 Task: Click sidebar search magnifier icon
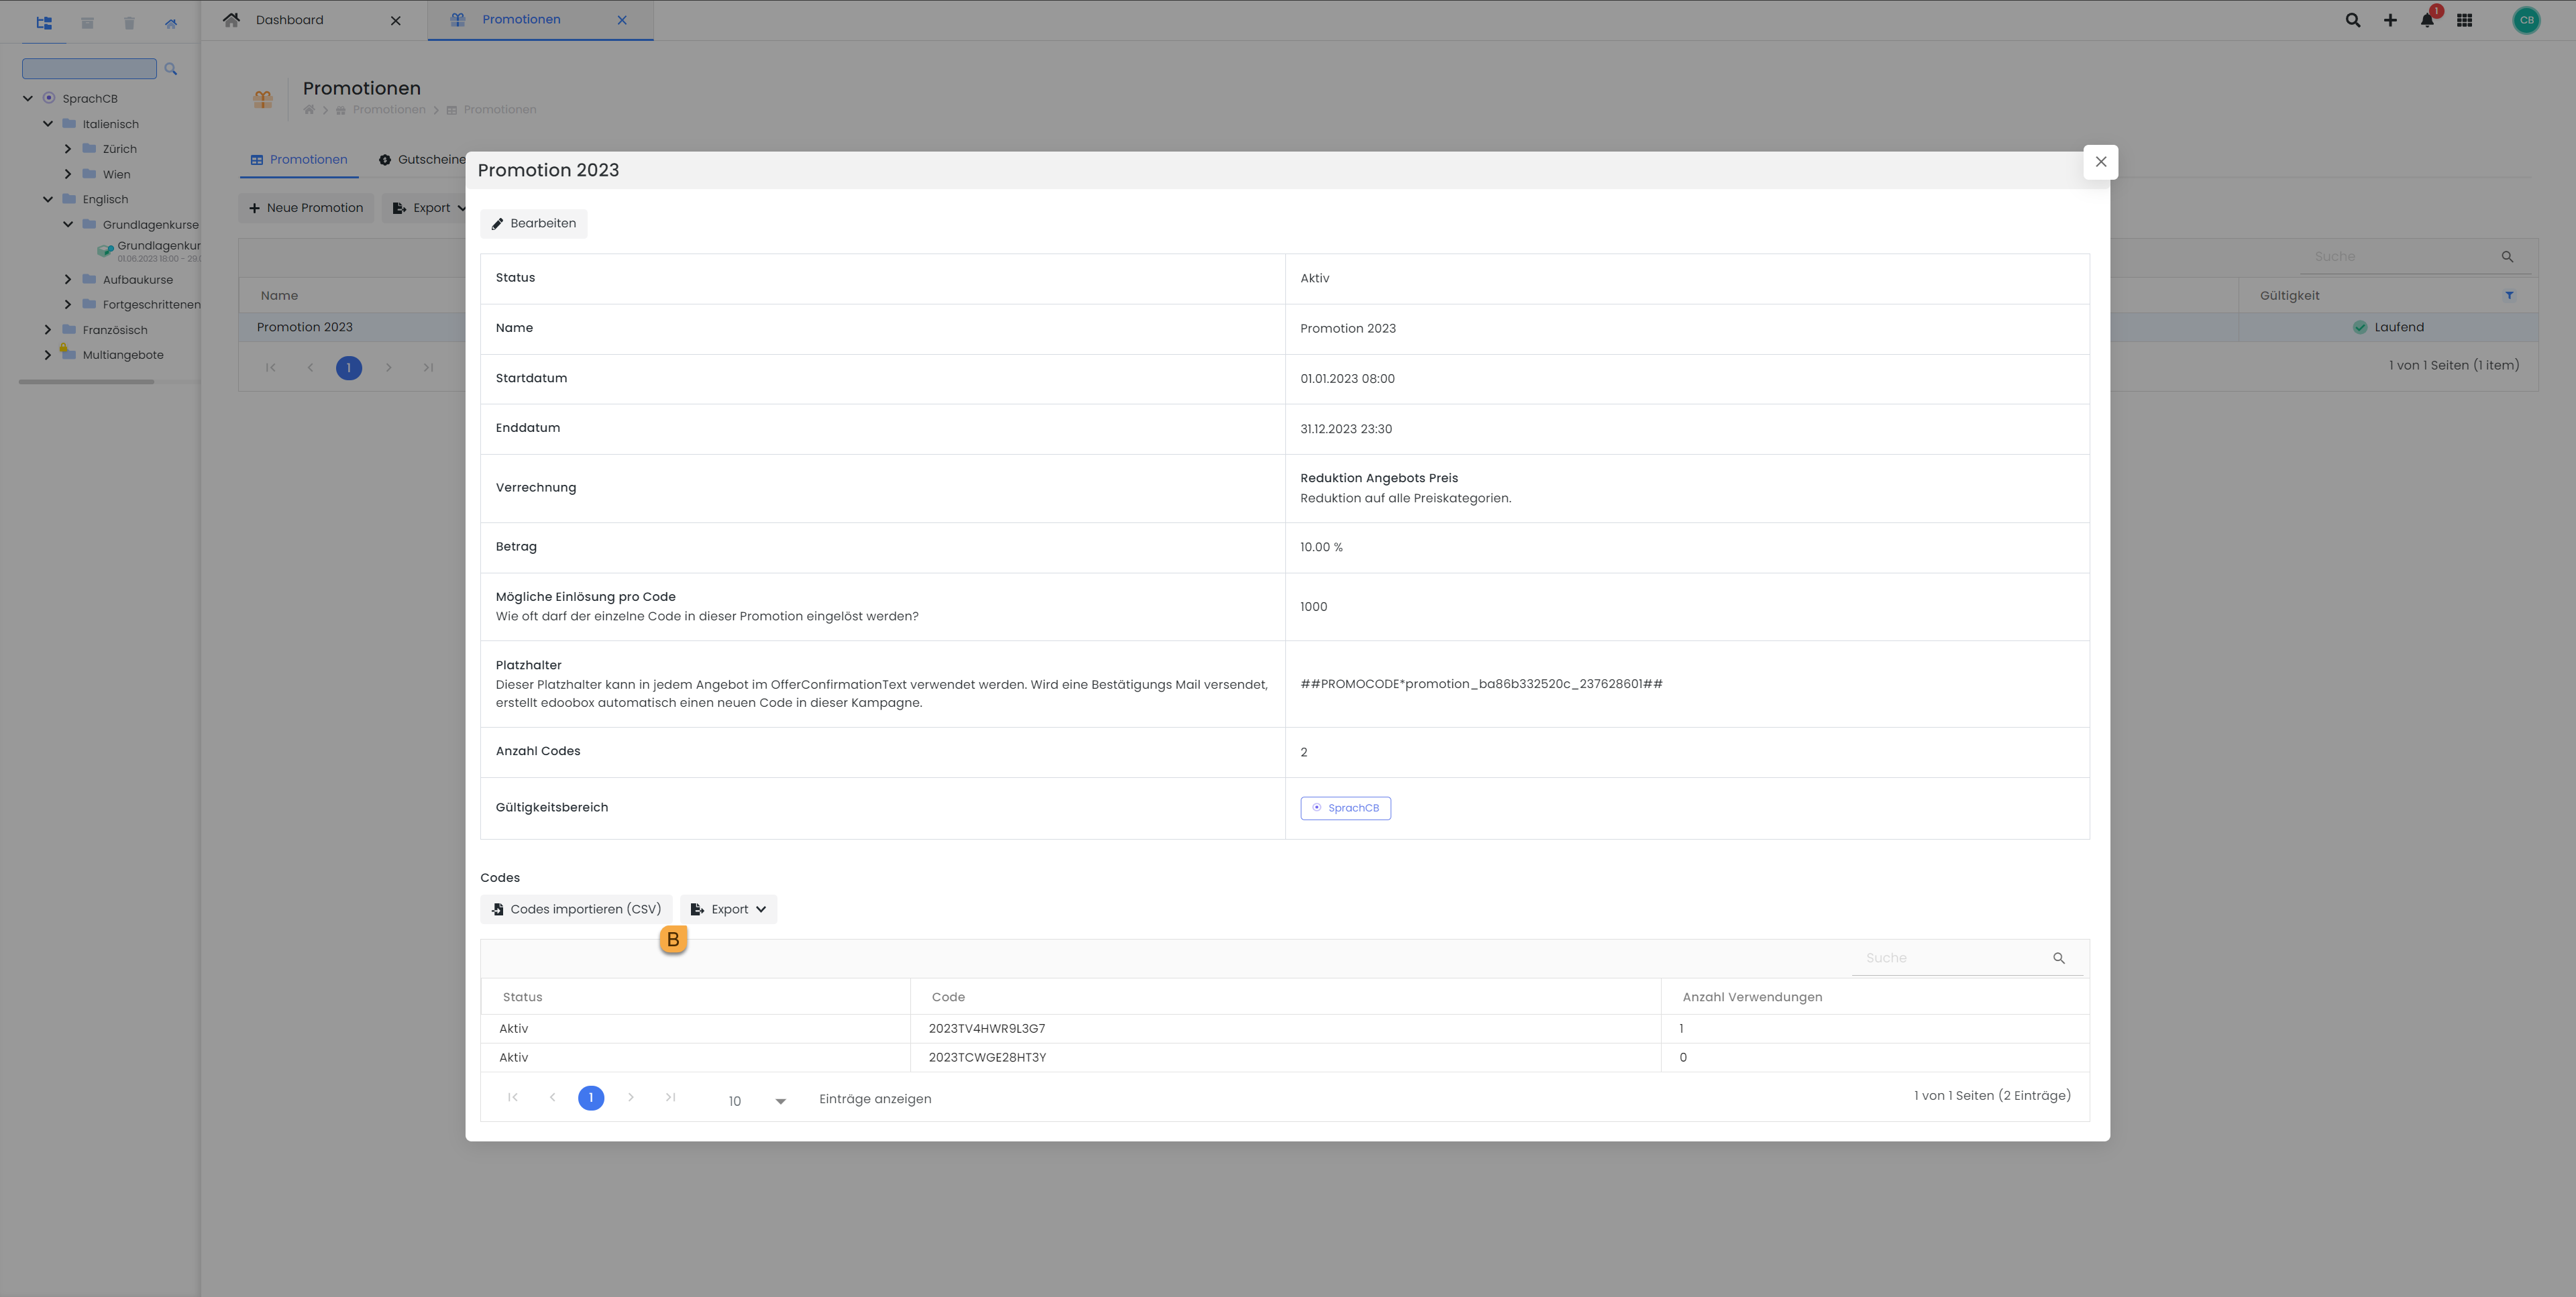click(171, 69)
